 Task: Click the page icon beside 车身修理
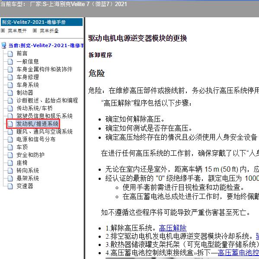coord(10,77)
